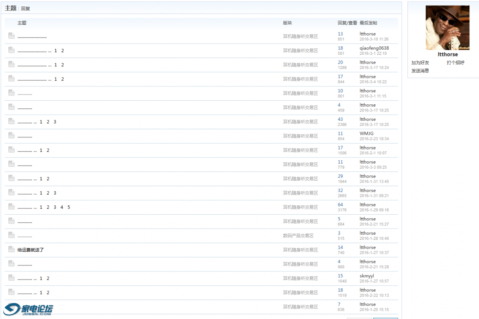Click thread icon in the 数码产品交易区 row

pyautogui.click(x=11, y=235)
